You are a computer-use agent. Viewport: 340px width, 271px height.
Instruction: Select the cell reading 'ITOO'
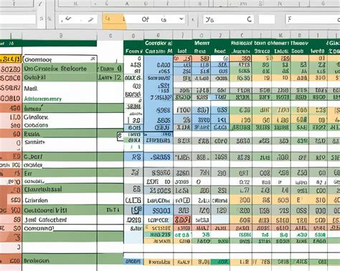point(183,110)
